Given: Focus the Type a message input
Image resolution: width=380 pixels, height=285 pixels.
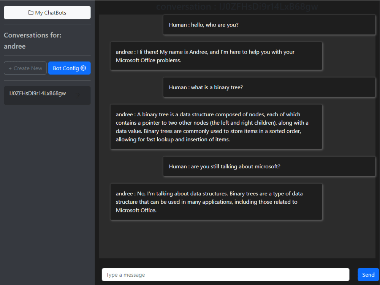Looking at the screenshot, I should [225, 275].
